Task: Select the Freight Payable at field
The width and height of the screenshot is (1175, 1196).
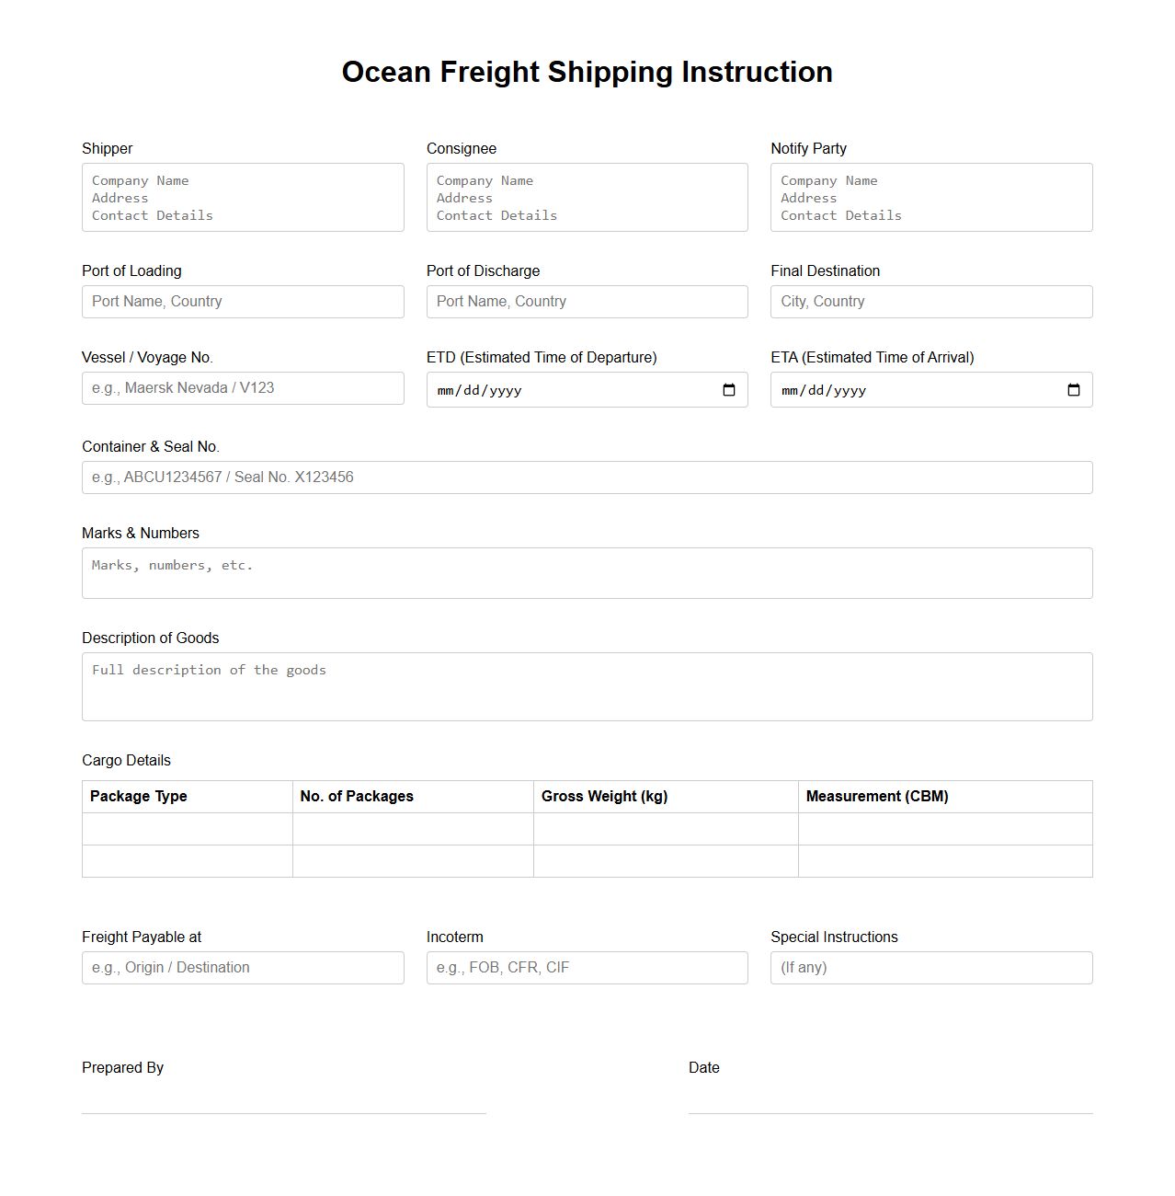Action: point(242,967)
